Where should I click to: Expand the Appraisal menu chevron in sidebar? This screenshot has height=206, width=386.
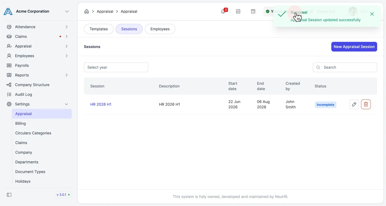66,46
